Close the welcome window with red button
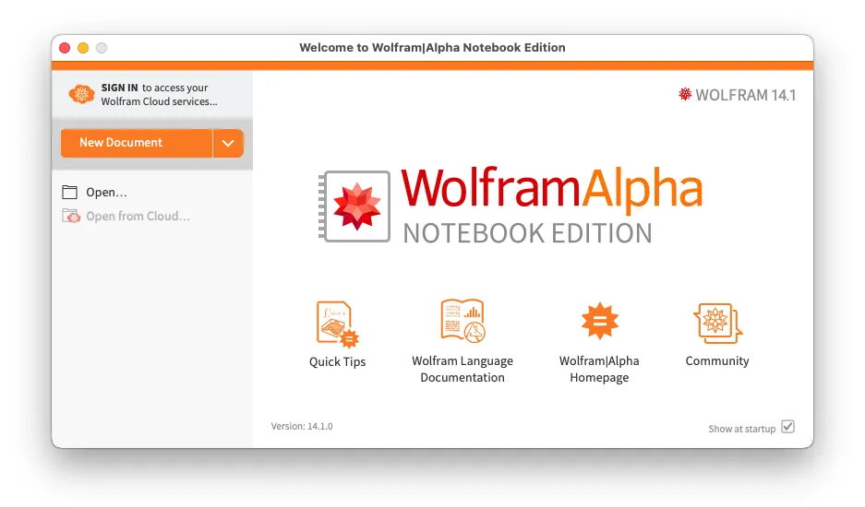Viewport: 865px width, 507px height. point(65,48)
